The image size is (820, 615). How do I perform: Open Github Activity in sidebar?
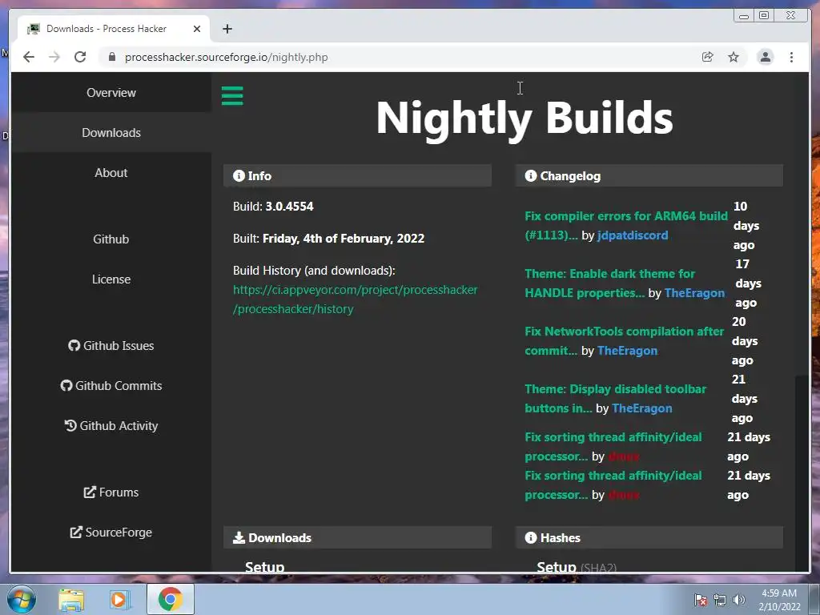pyautogui.click(x=111, y=426)
